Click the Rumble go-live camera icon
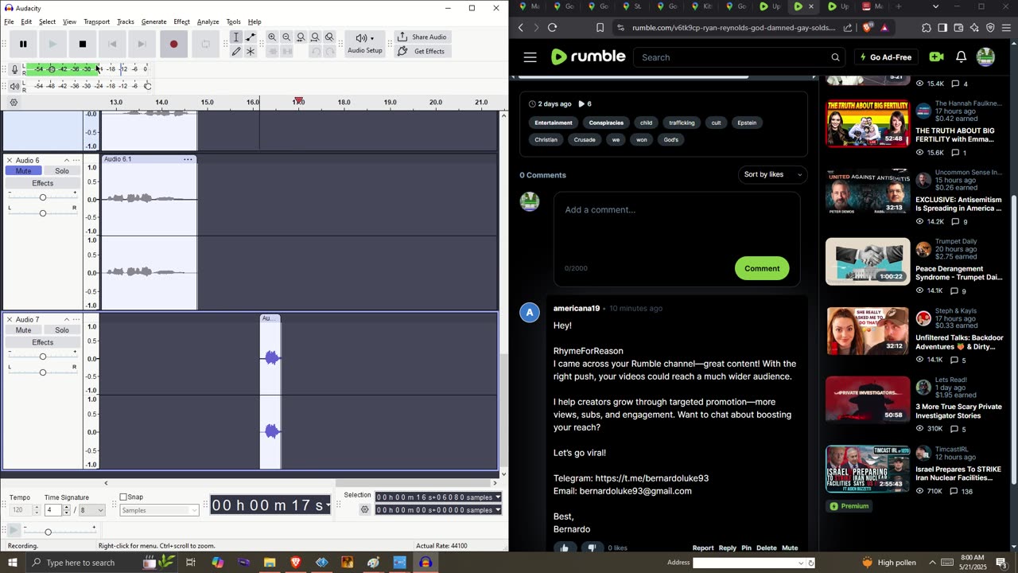 click(x=936, y=57)
